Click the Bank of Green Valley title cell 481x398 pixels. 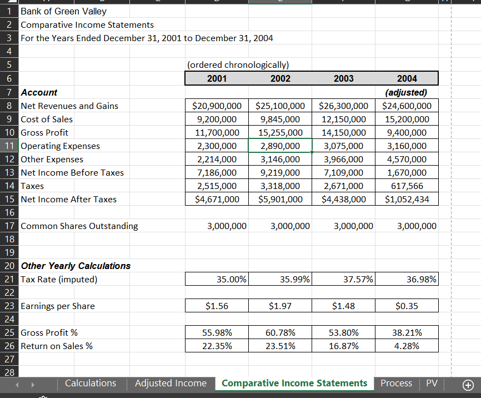63,11
